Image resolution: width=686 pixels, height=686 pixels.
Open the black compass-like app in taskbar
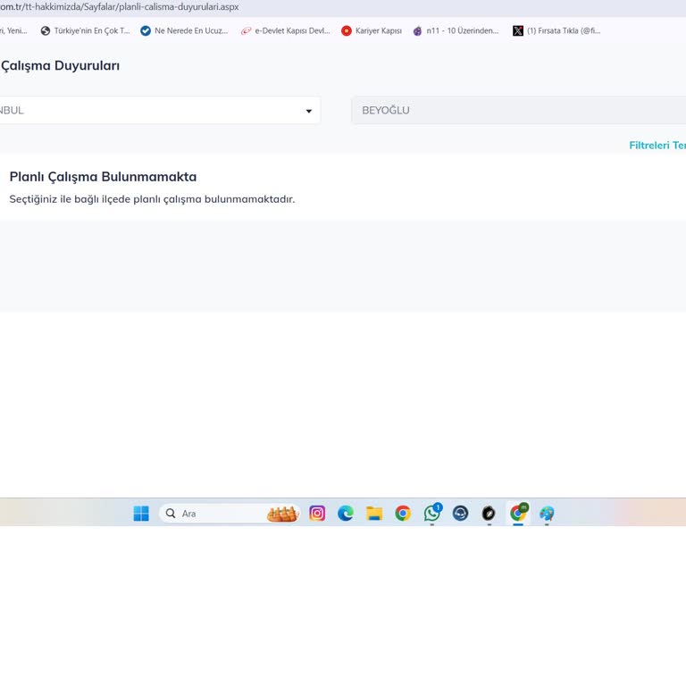(x=489, y=513)
